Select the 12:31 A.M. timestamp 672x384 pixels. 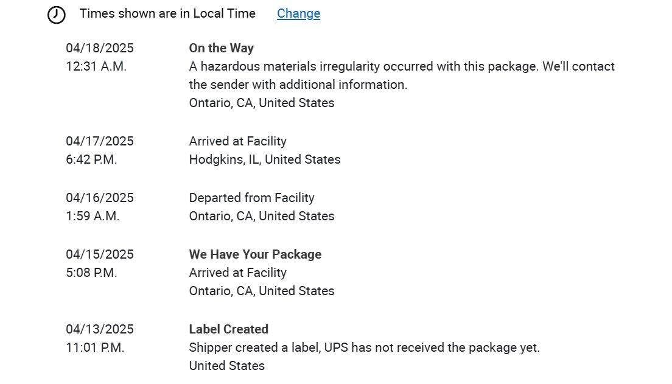[96, 66]
